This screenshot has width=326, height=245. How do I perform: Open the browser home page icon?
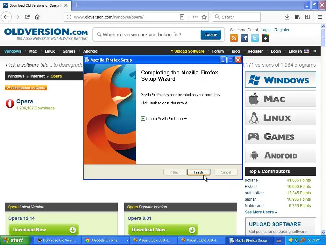click(37, 17)
